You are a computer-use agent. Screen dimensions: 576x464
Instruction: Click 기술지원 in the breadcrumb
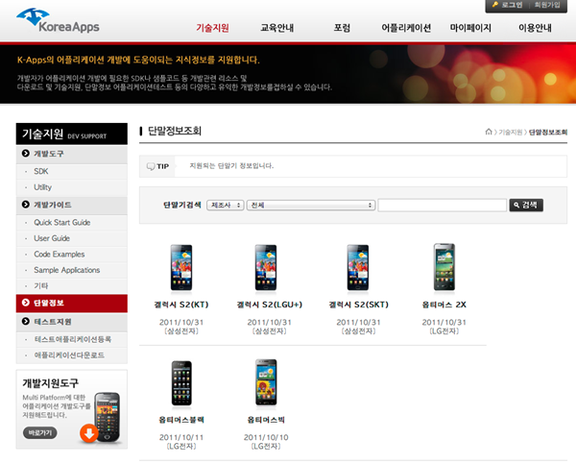(511, 133)
